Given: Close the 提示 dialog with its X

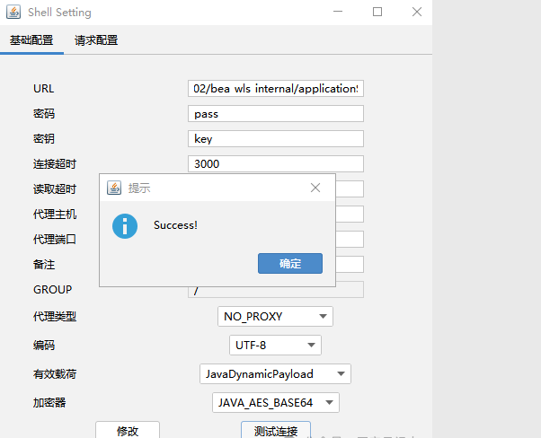Looking at the screenshot, I should coord(315,188).
